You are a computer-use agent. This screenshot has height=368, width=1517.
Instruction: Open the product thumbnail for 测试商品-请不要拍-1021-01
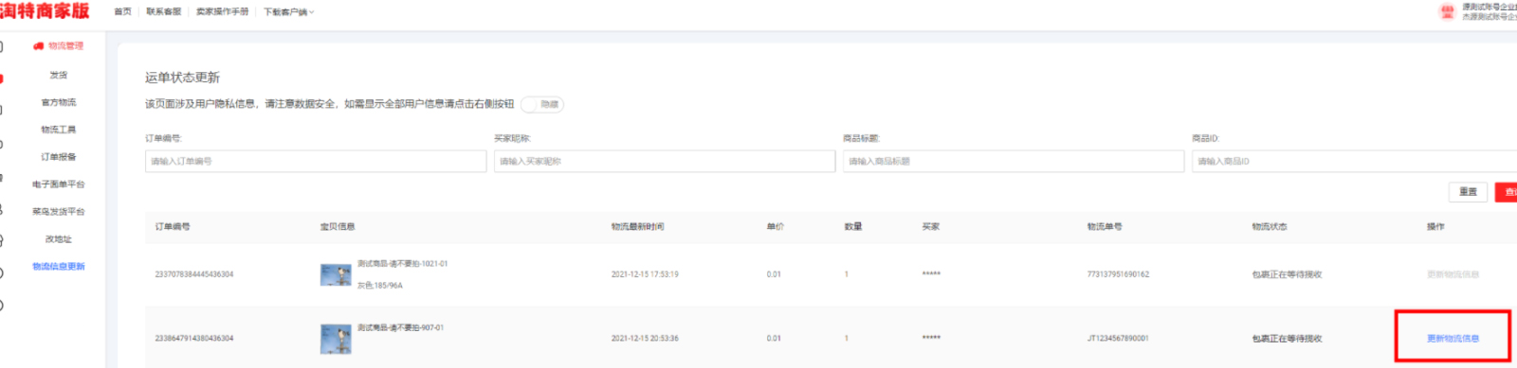[x=336, y=274]
